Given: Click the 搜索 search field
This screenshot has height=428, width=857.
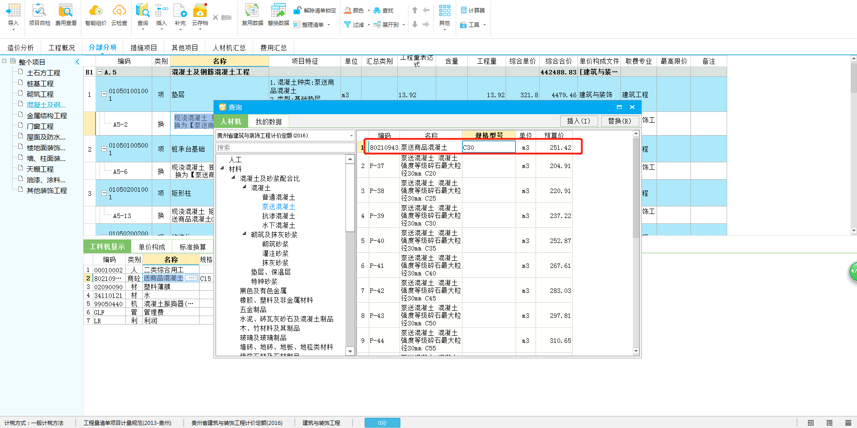Looking at the screenshot, I should click(285, 148).
